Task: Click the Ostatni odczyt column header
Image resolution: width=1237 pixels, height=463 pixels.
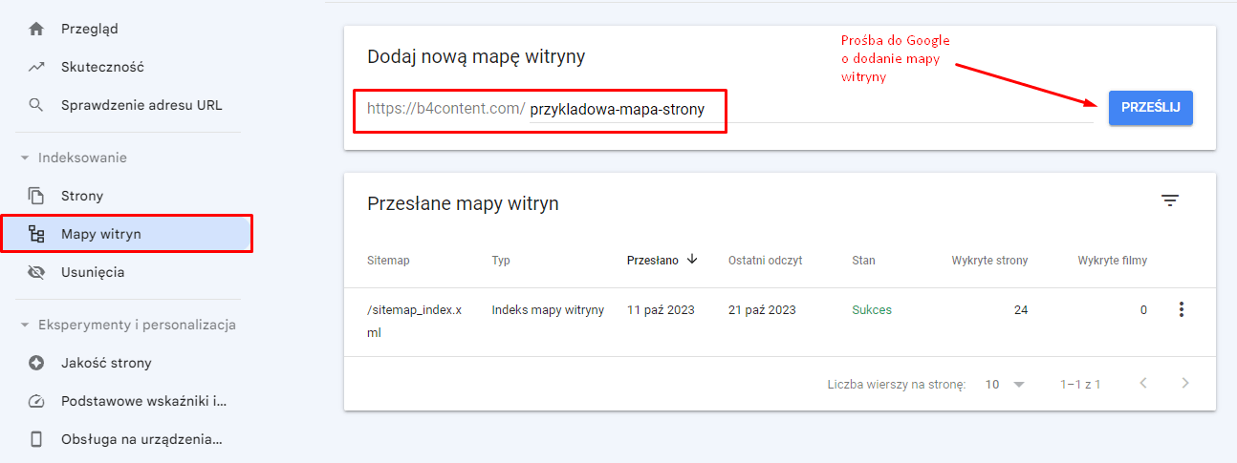Action: (x=765, y=260)
